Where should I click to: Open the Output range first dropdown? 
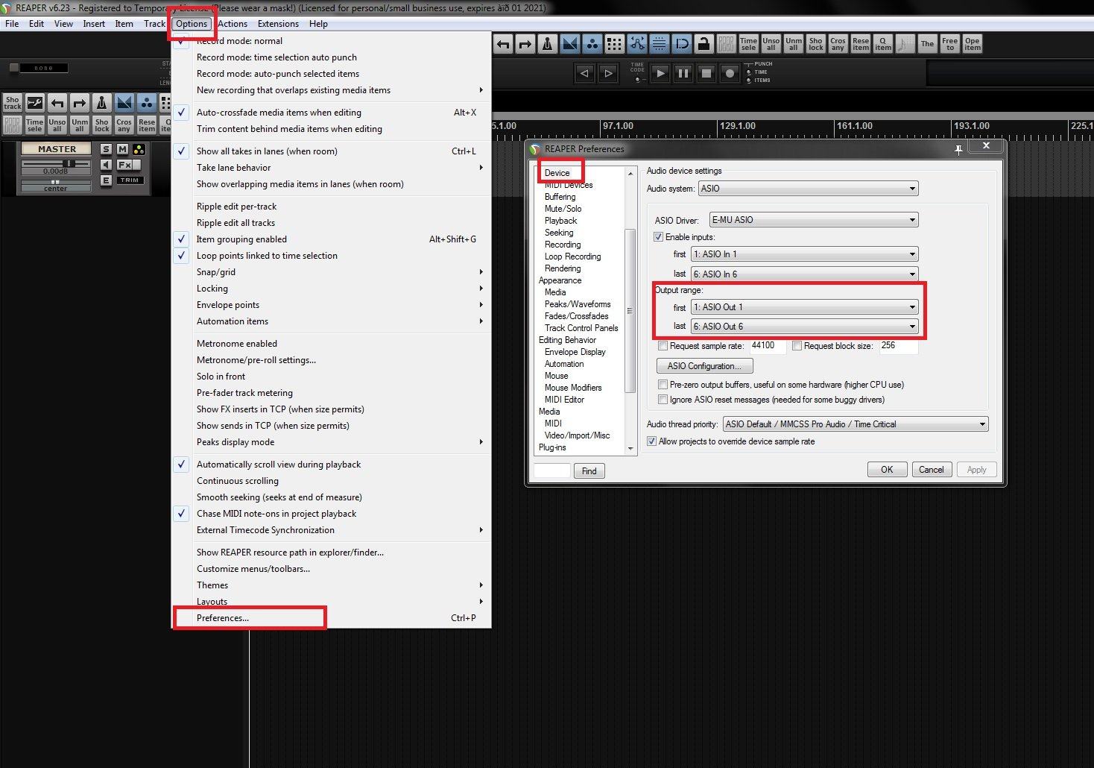coord(804,307)
